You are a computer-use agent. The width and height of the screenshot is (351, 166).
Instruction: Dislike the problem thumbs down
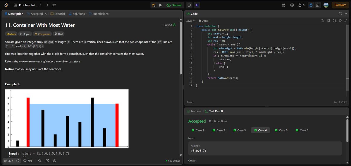pyautogui.click(x=18, y=160)
